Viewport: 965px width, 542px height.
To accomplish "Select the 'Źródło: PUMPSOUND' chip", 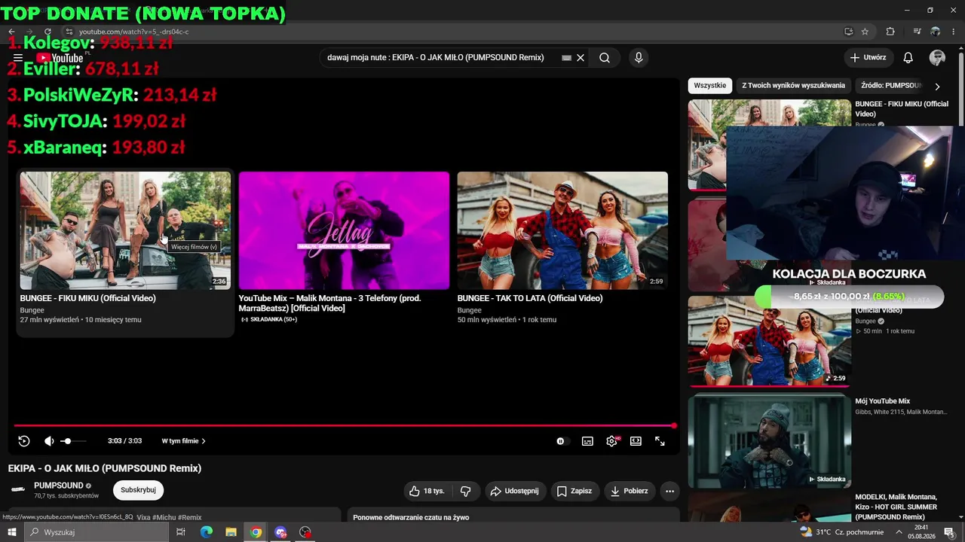I will [891, 86].
